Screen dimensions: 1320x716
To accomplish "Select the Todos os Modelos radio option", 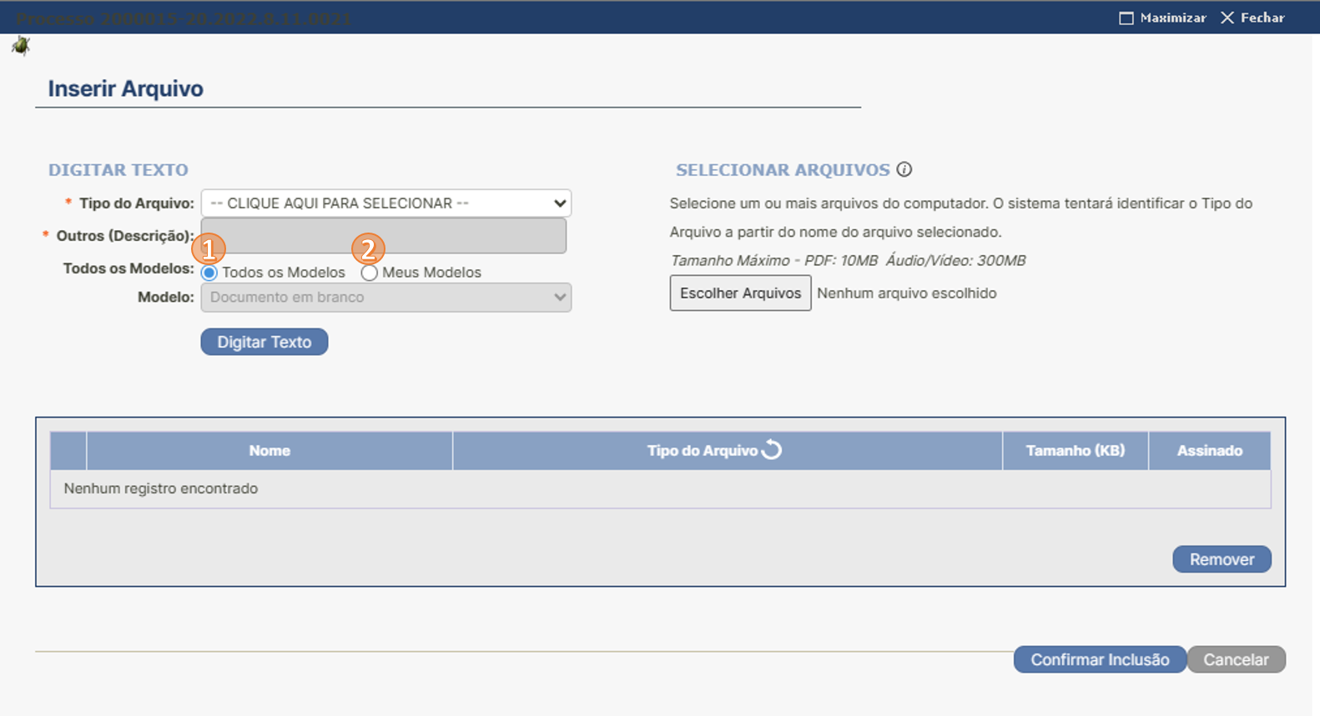I will click(209, 273).
